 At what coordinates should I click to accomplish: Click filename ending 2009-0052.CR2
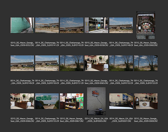point(22,44)
